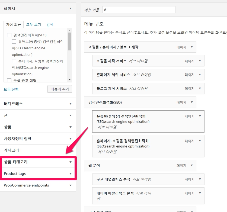The height and width of the screenshot is (212, 227).
Task: Check the 검색엔진최적화(SEO) page checkbox
Action: 9,35
